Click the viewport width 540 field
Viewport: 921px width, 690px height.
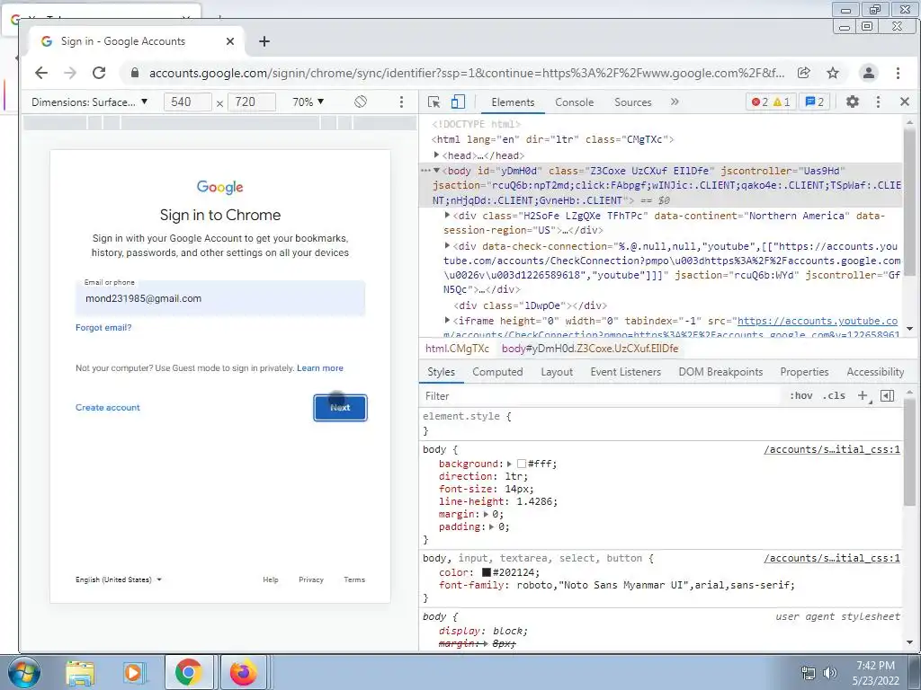tap(187, 102)
